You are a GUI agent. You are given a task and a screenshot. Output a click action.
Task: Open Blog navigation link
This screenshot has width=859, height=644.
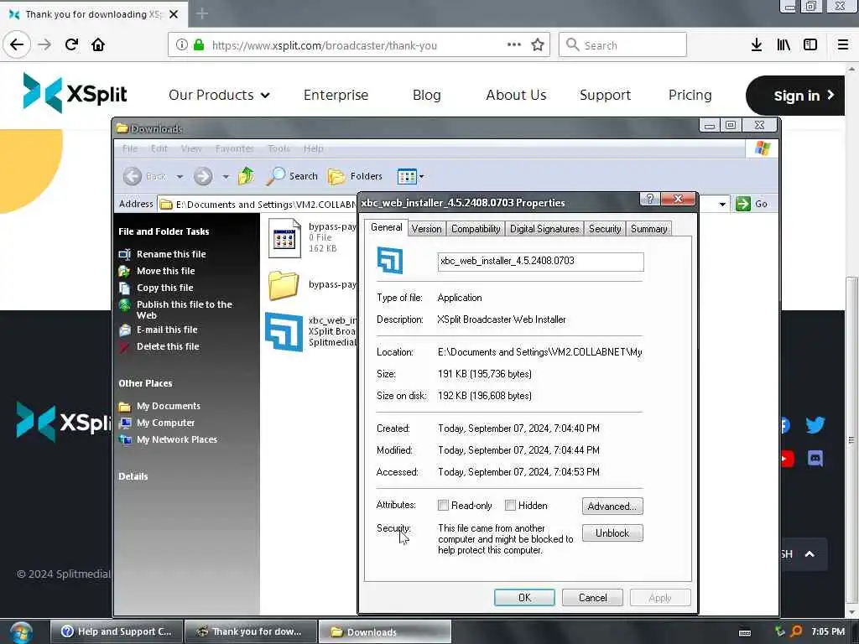[426, 96]
